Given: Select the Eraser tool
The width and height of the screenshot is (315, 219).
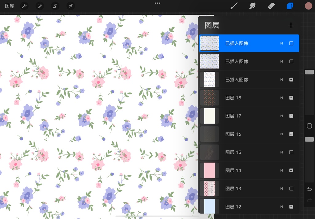Looking at the screenshot, I should (271, 6).
